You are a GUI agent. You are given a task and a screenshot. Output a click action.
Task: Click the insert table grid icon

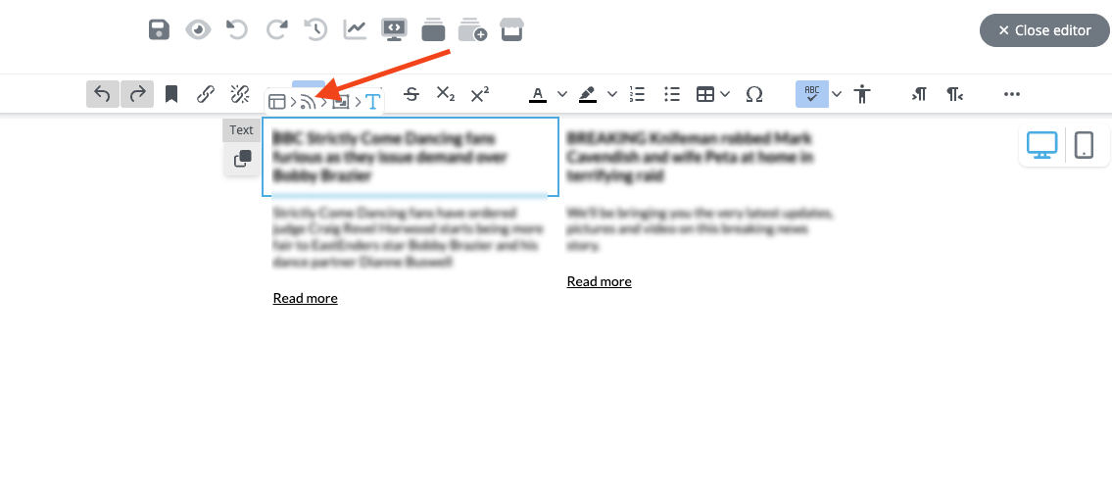(x=705, y=94)
